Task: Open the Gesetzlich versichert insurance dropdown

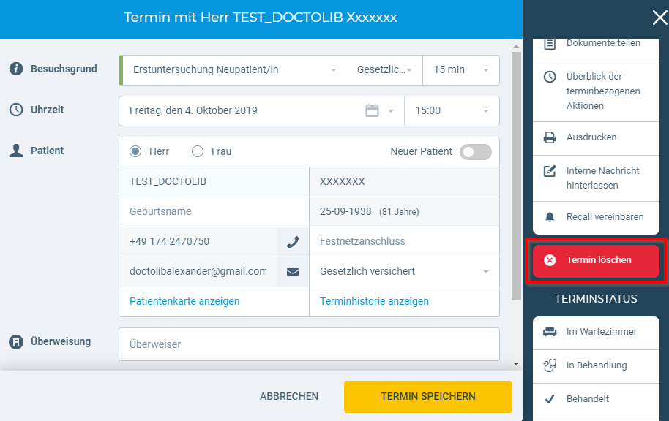Action: (x=403, y=272)
